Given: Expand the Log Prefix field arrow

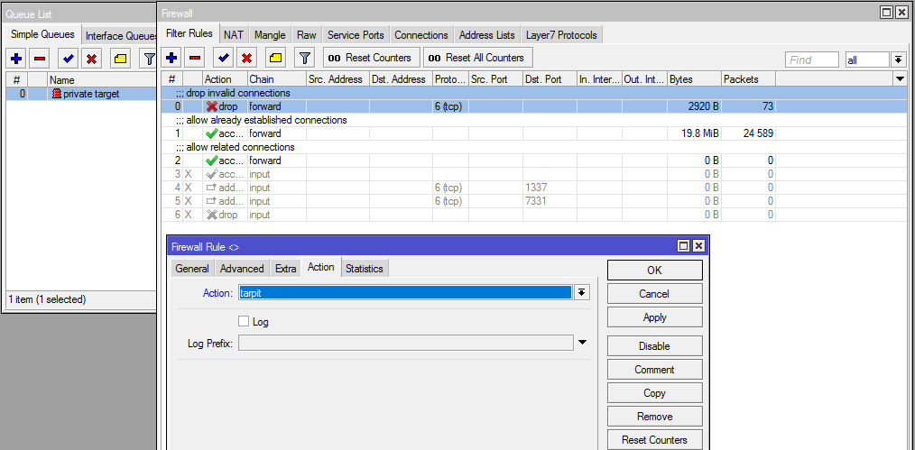Looking at the screenshot, I should click(x=582, y=343).
